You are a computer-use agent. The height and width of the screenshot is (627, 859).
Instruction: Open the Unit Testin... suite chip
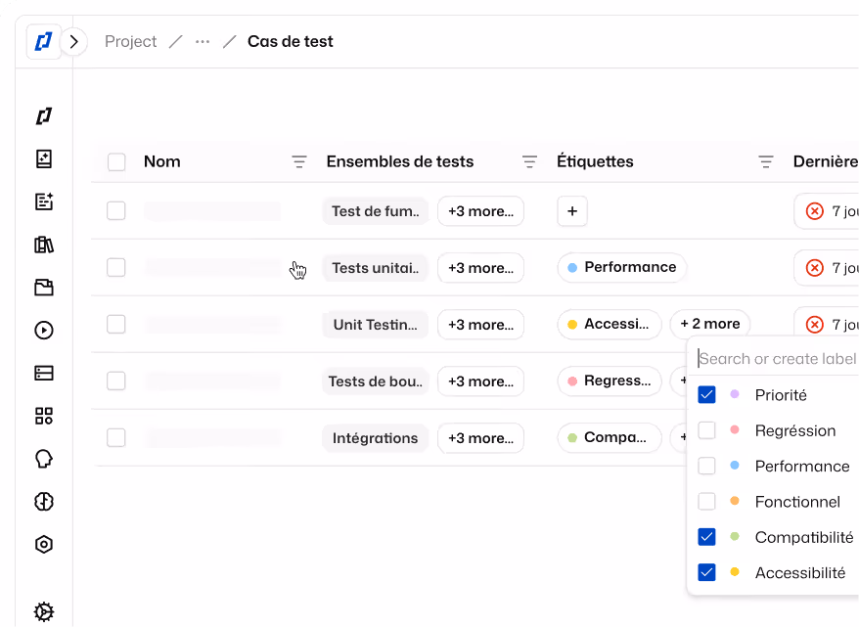point(376,324)
